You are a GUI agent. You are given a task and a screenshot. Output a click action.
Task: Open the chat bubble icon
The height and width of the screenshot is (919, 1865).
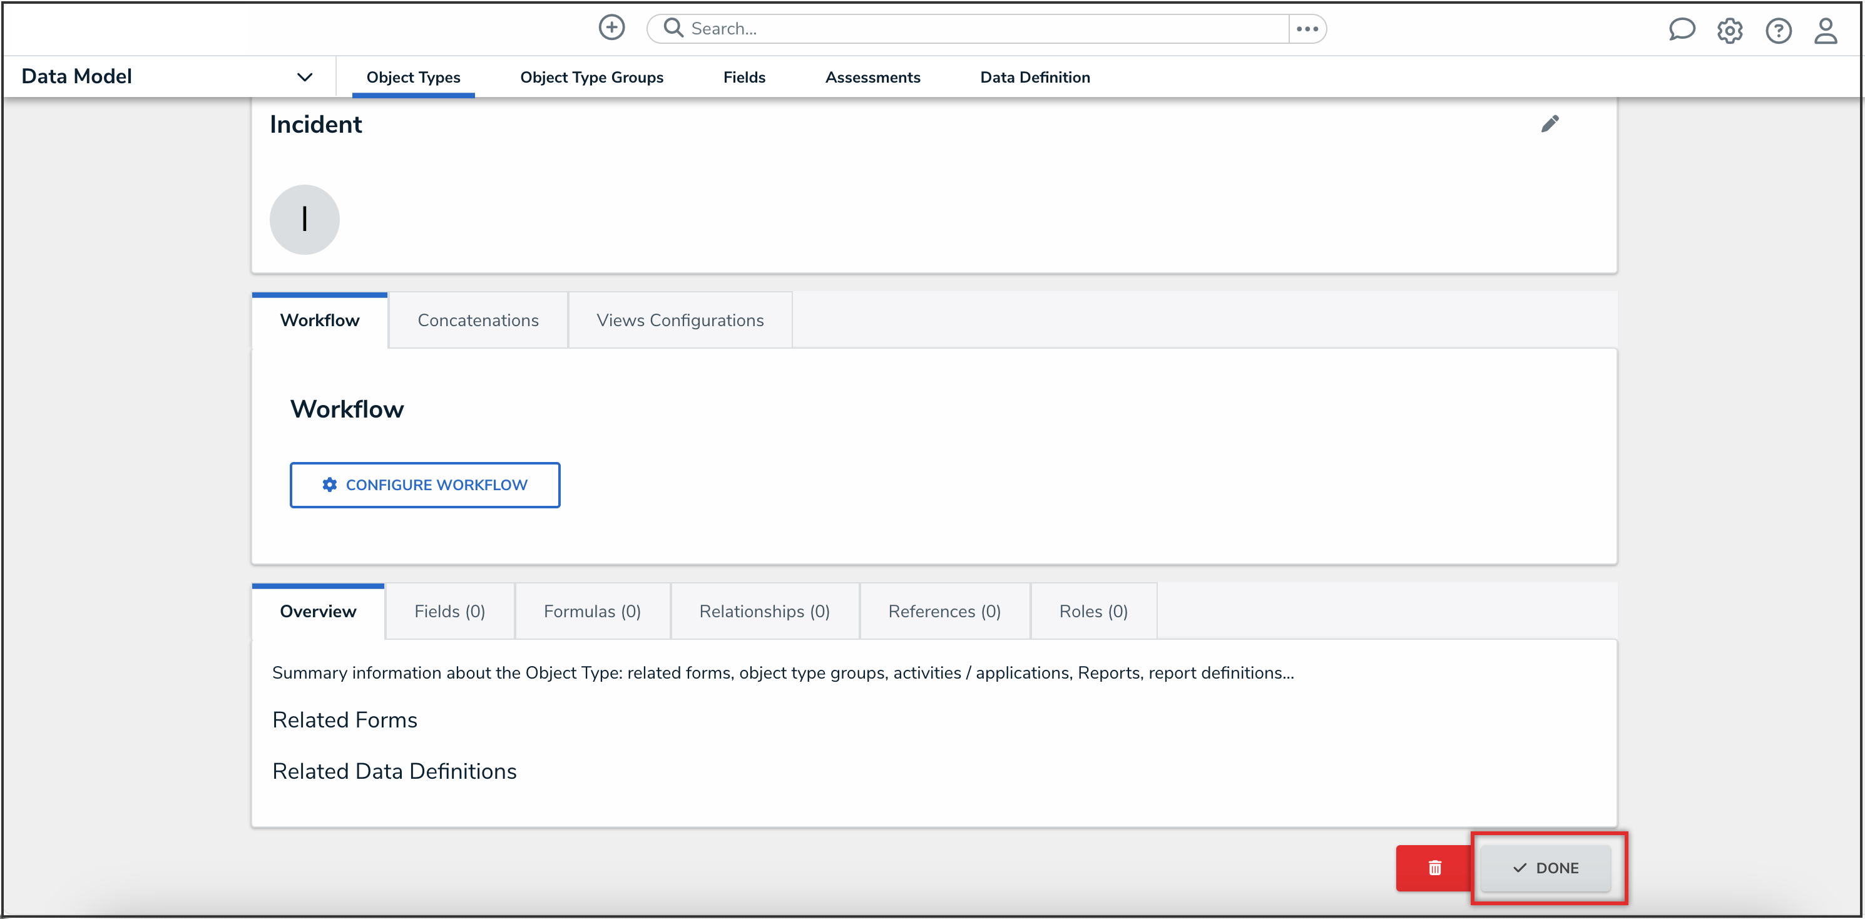[x=1681, y=29]
